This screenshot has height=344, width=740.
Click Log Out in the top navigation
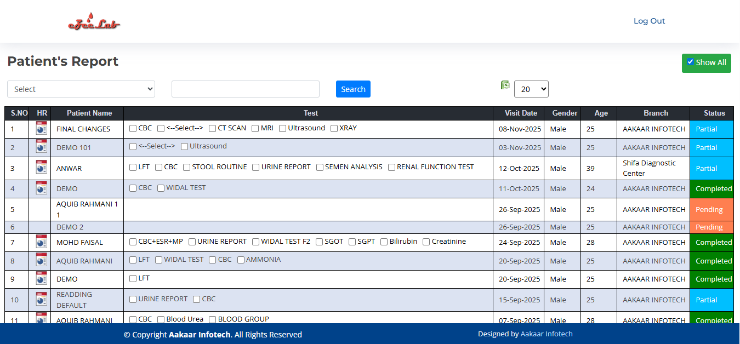point(649,21)
